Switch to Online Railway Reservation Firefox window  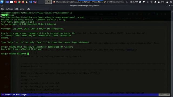pyautogui.click(x=65, y=2)
